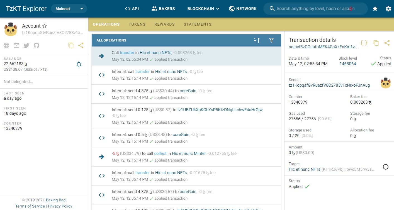Click the circle icon next to the target
Image resolution: width=394 pixels, height=210 pixels.
click(386, 167)
